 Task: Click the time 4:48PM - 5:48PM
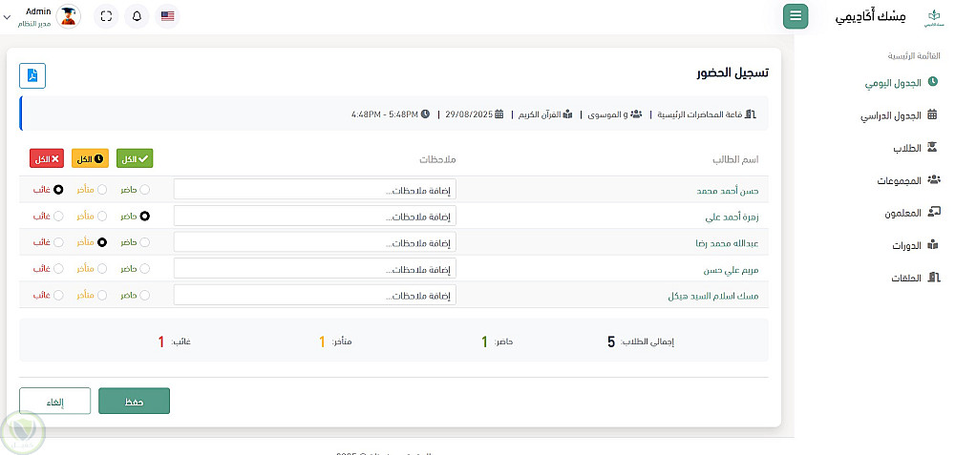385,114
